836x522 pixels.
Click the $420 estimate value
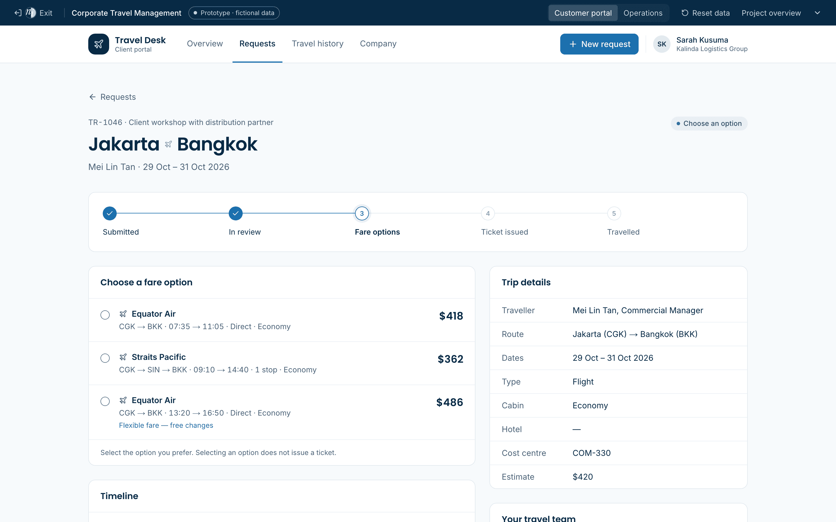582,477
